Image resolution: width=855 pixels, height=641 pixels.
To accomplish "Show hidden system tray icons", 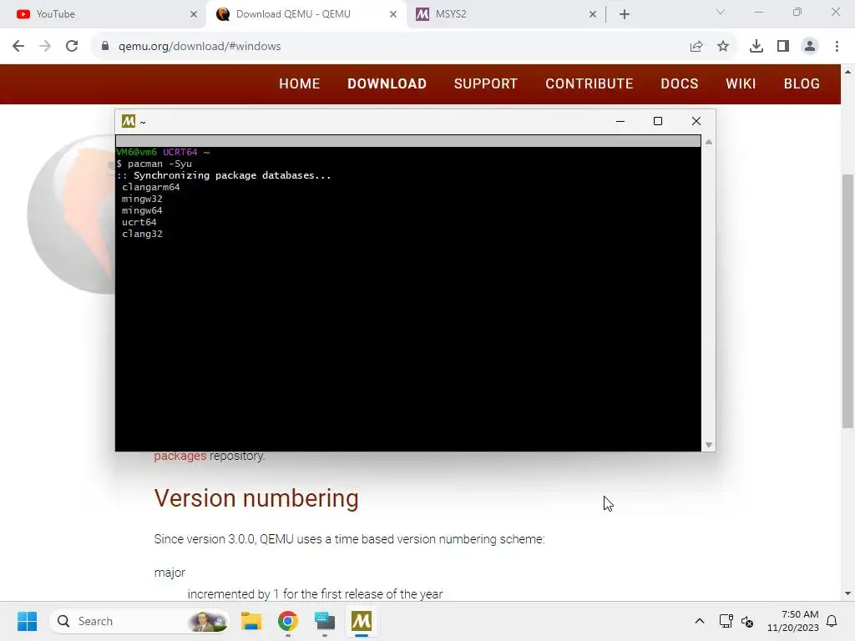I will point(700,621).
